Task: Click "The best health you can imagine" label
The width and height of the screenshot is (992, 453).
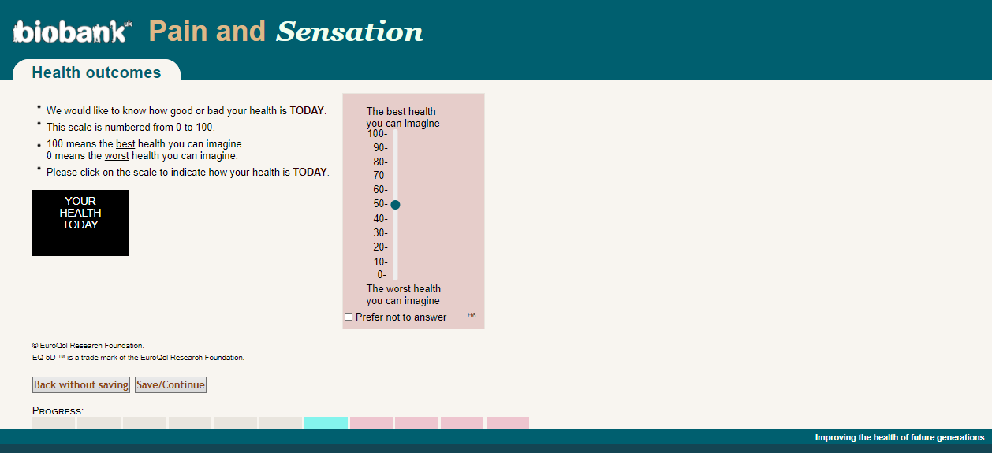Action: click(x=402, y=117)
